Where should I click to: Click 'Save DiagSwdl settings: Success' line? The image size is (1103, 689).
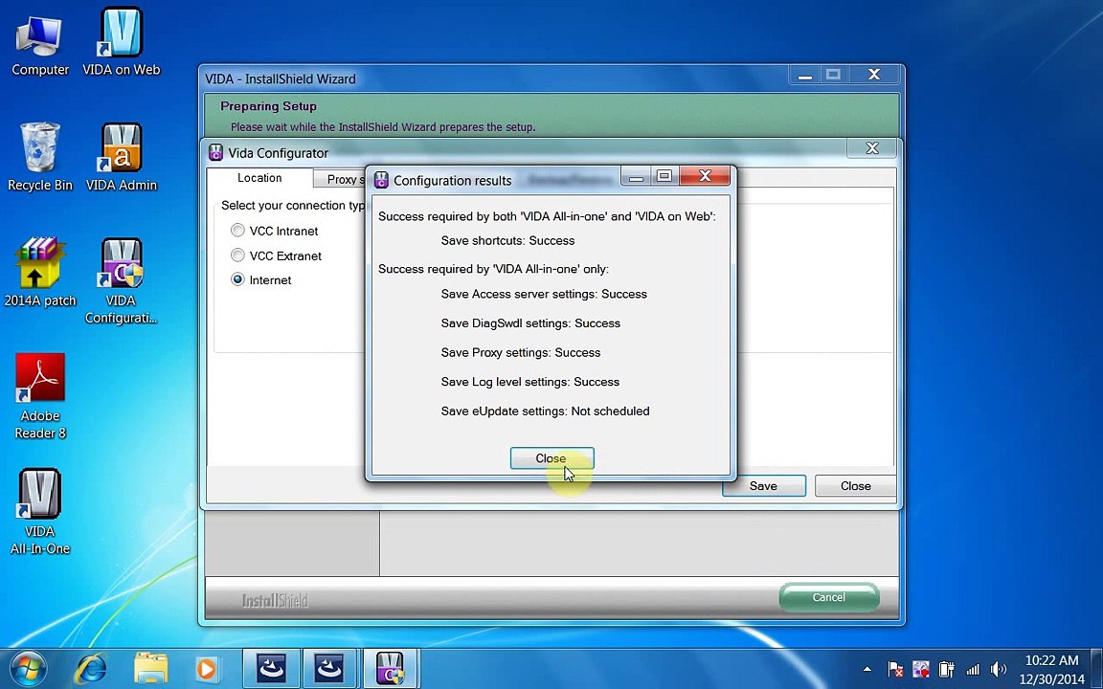point(530,323)
